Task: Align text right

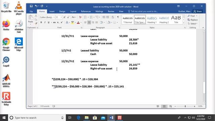Action: pos(93,23)
